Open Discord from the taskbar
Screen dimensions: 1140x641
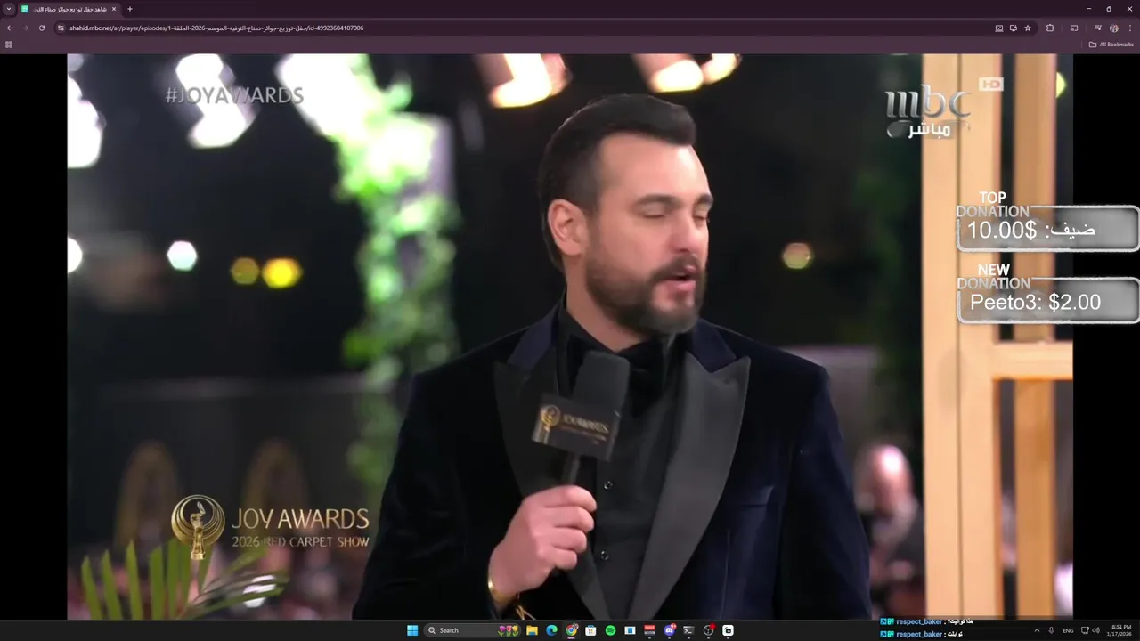[670, 630]
